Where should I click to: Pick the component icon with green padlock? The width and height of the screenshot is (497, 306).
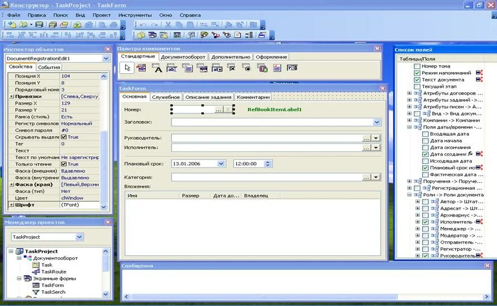[262, 68]
